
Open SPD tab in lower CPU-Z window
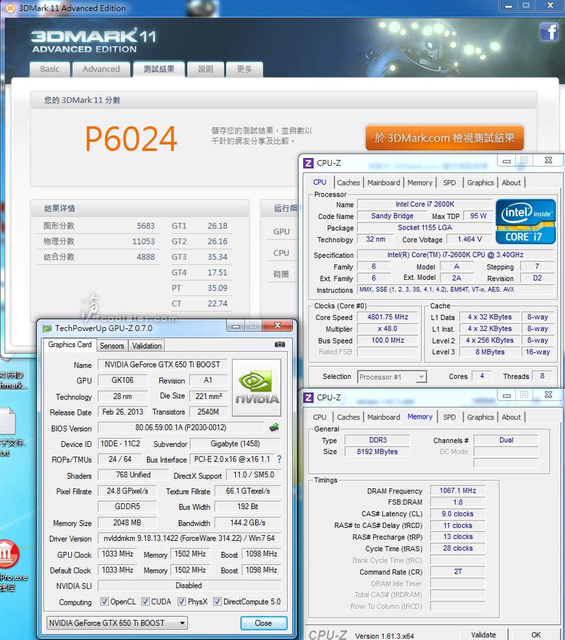point(450,417)
